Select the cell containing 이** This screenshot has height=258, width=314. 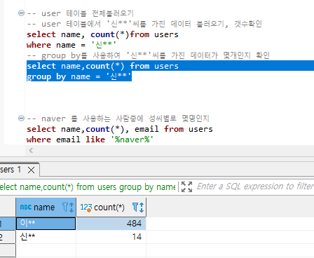click(46, 224)
